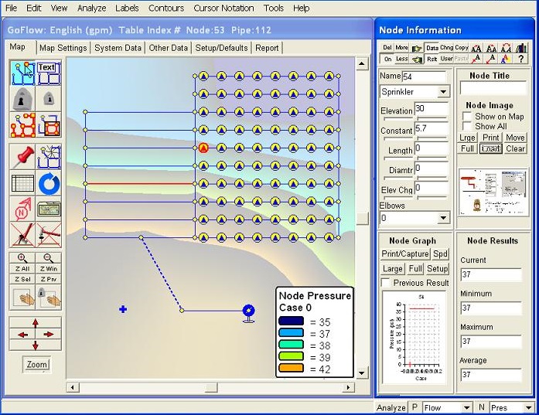Click the crossed-out pipe tool, right one

click(49, 236)
